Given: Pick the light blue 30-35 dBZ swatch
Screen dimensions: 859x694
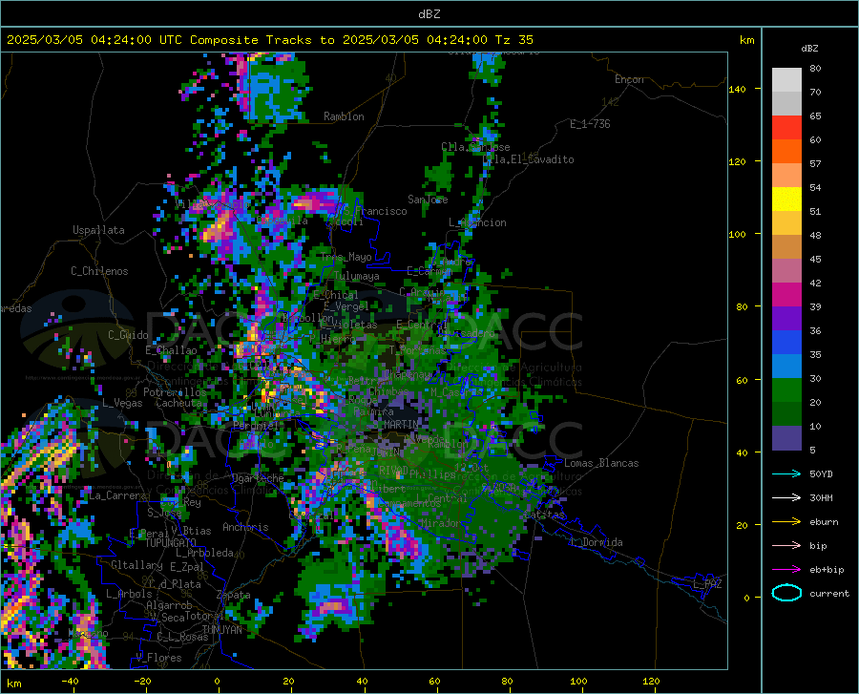Looking at the screenshot, I should pos(786,367).
